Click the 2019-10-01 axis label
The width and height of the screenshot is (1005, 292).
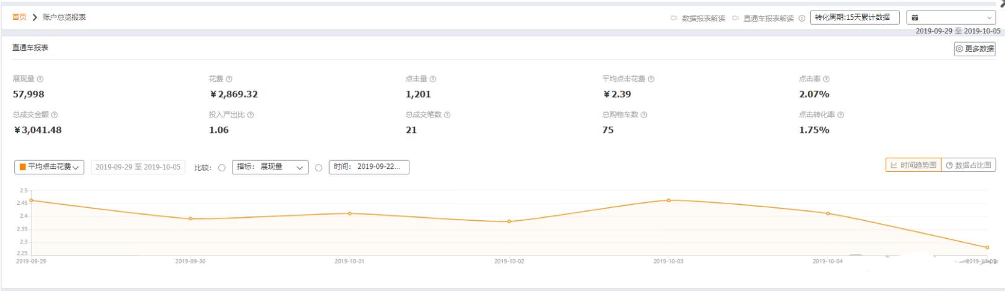pyautogui.click(x=349, y=261)
